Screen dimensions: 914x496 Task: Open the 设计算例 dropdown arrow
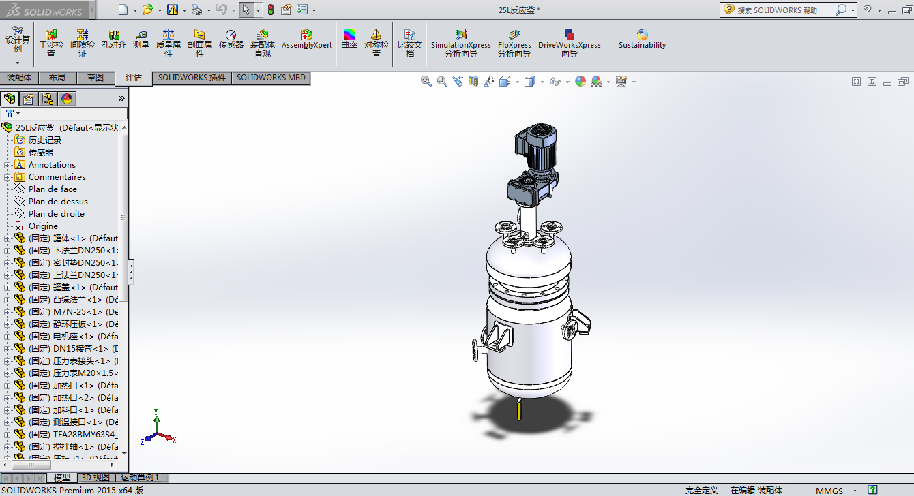(x=18, y=63)
